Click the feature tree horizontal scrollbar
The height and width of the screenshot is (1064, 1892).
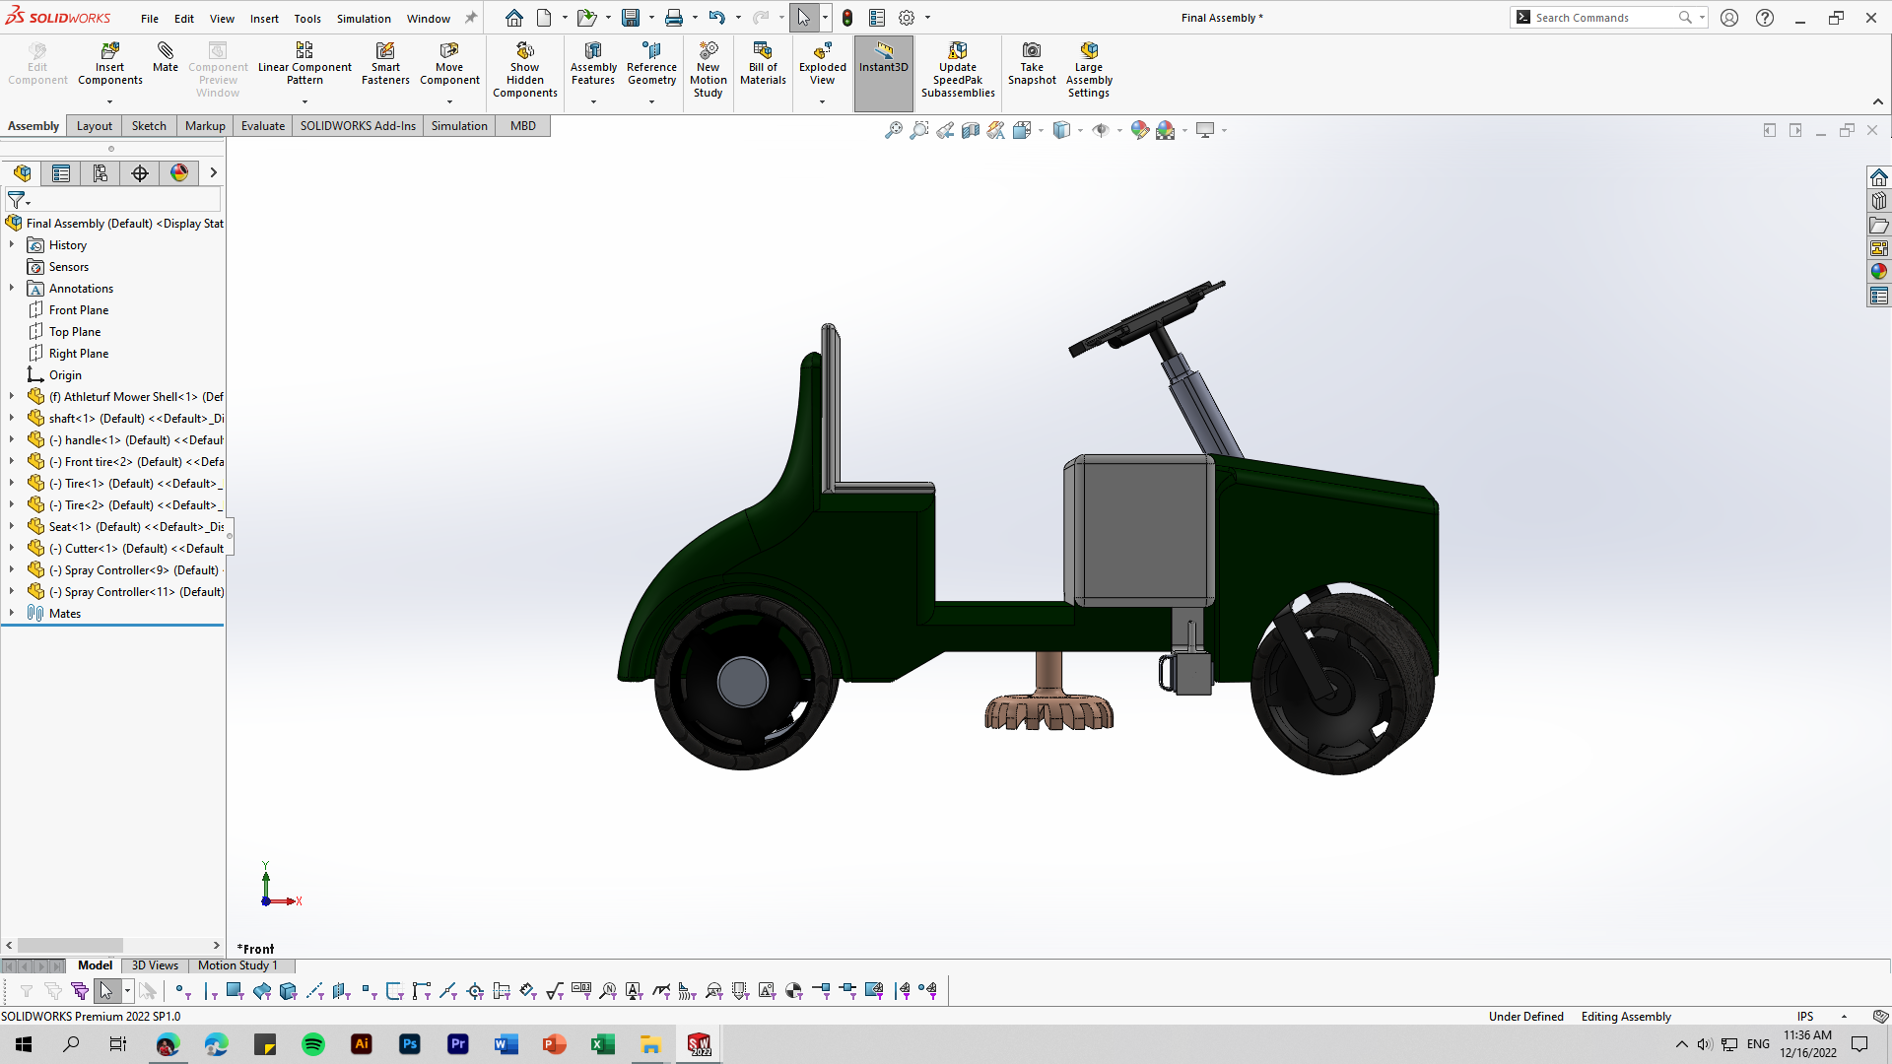pyautogui.click(x=70, y=946)
